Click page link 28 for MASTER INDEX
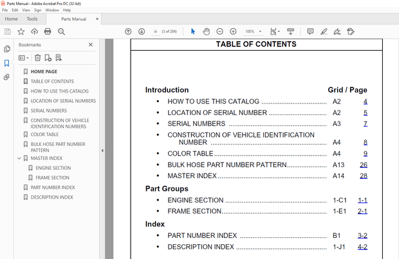This screenshot has height=259, width=399. point(364,176)
